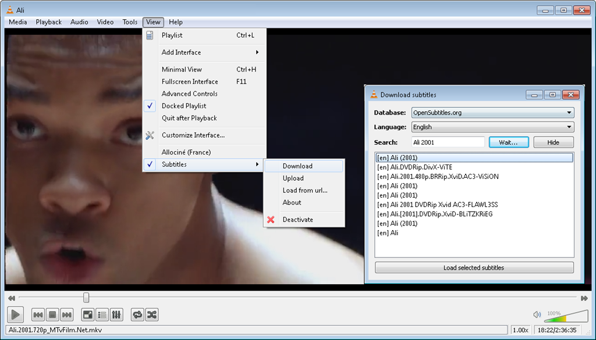This screenshot has height=340, width=596.
Task: Open About in the Subtitles submenu
Action: coord(304,203)
